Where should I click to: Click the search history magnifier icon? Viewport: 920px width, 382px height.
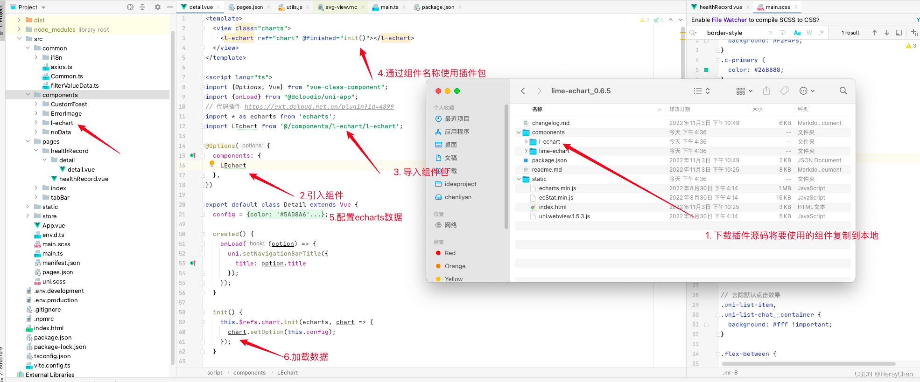(693, 33)
